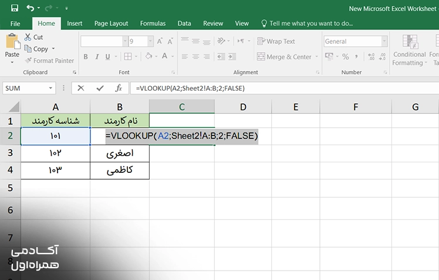Screen dimensions: 439x280
Task: Open the General number format dropdown
Action: pyautogui.click(x=384, y=42)
